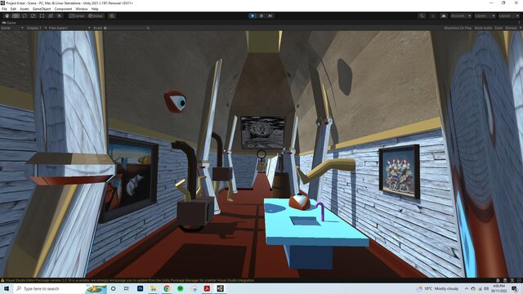Screen dimensions: 523x294
Task: Toggle grid snapping icon in toolbar
Action: [112, 16]
